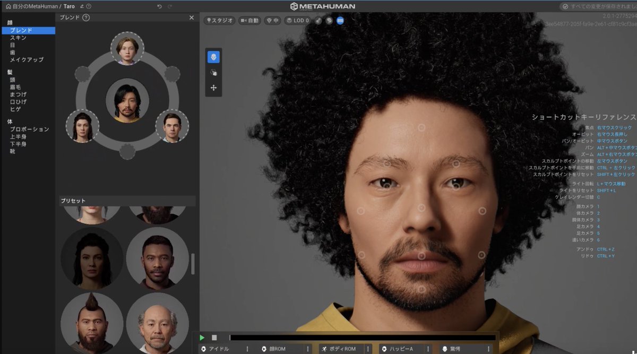
Task: Select the mohawk man preset
Action: click(x=92, y=323)
